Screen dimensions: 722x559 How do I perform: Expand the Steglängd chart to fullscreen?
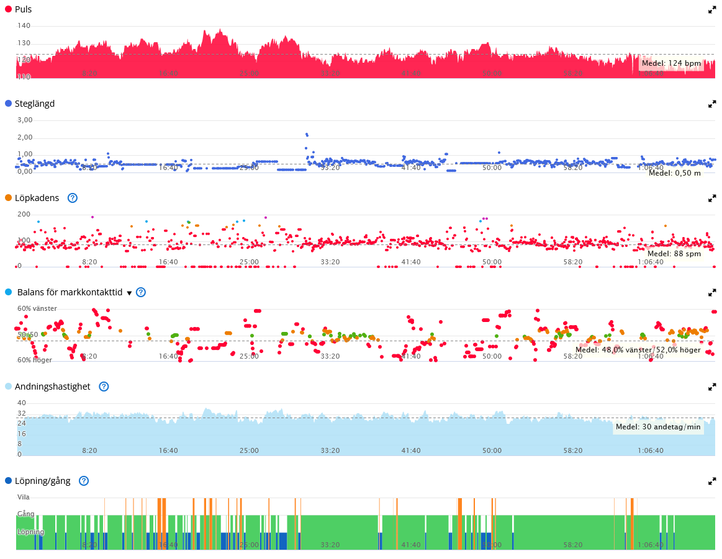click(712, 104)
